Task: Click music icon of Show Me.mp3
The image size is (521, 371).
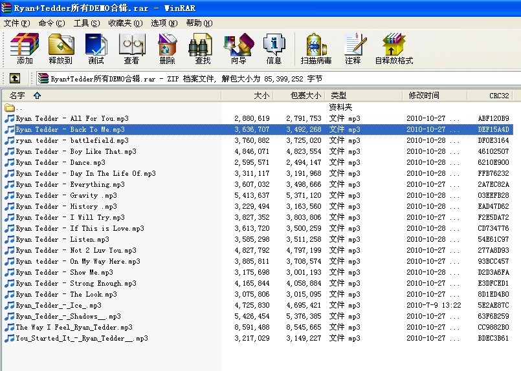Action: tap(9, 272)
